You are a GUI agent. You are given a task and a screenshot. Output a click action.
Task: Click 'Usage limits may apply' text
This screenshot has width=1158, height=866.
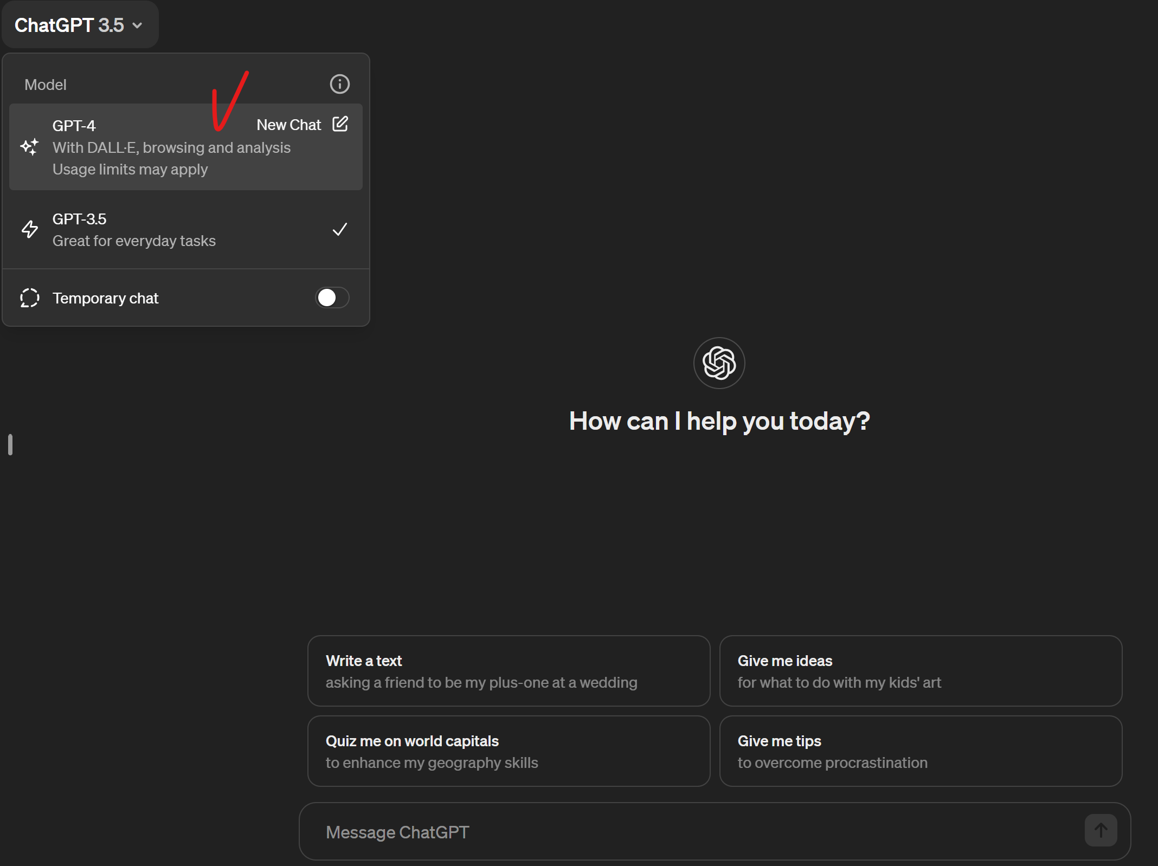pos(130,169)
